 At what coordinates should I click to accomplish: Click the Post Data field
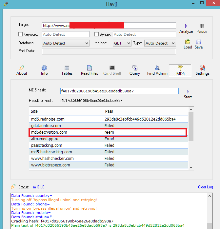pos(109,52)
